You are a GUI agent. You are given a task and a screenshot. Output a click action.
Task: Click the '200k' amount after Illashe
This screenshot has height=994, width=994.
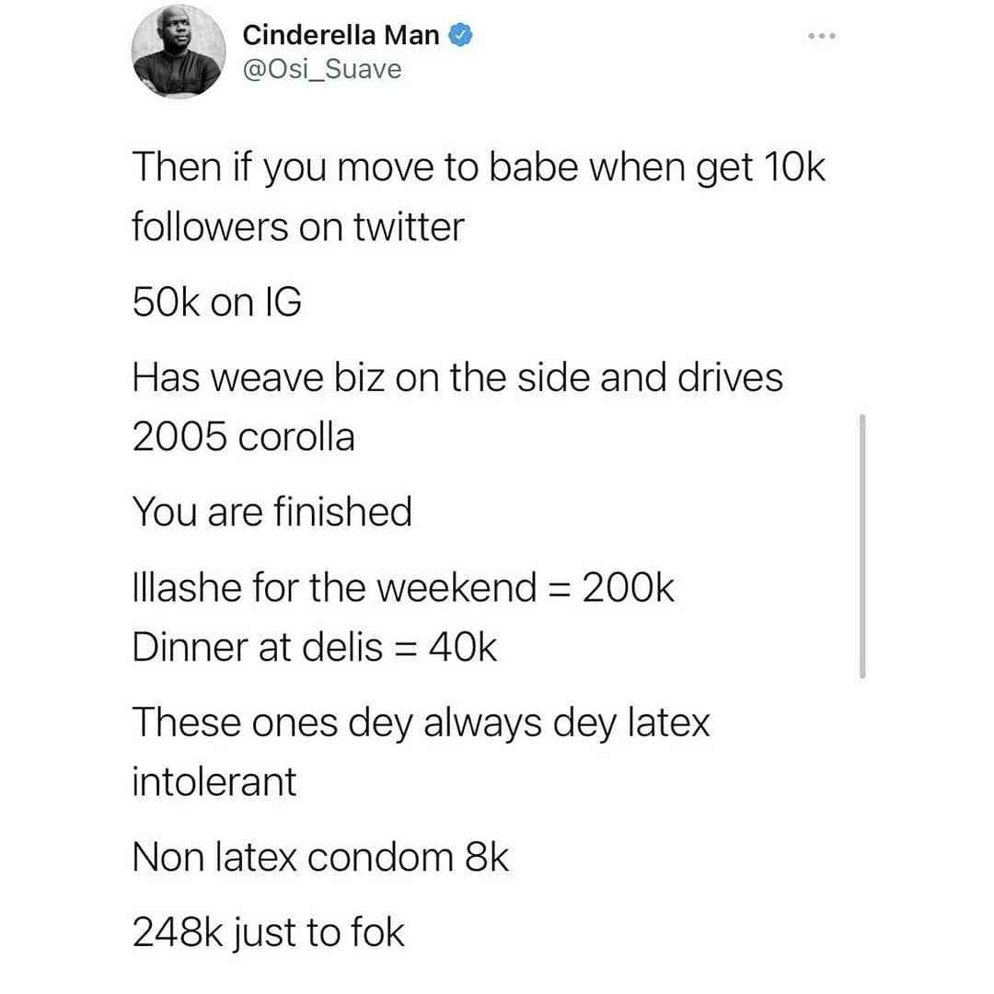tap(629, 587)
